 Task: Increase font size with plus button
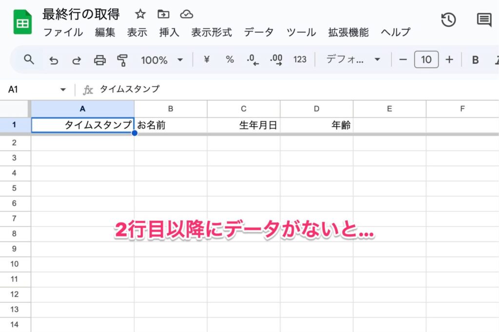tap(449, 59)
